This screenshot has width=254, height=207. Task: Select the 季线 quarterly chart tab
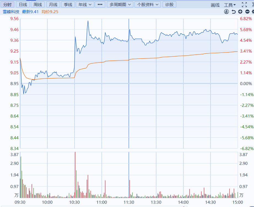68,4
